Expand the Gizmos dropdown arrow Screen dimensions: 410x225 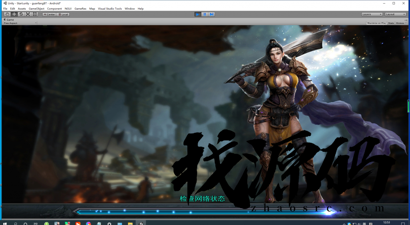coord(406,23)
